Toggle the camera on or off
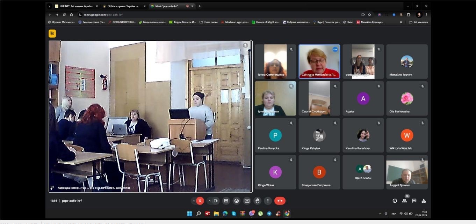Viewport: 476px width, 224px height. 216,201
